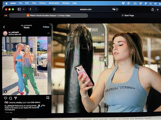The width and height of the screenshot is (161, 120).
Task: Click the Safari share icon
Action: coord(153,9)
